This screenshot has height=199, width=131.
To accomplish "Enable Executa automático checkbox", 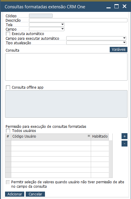I will click(x=8, y=34).
